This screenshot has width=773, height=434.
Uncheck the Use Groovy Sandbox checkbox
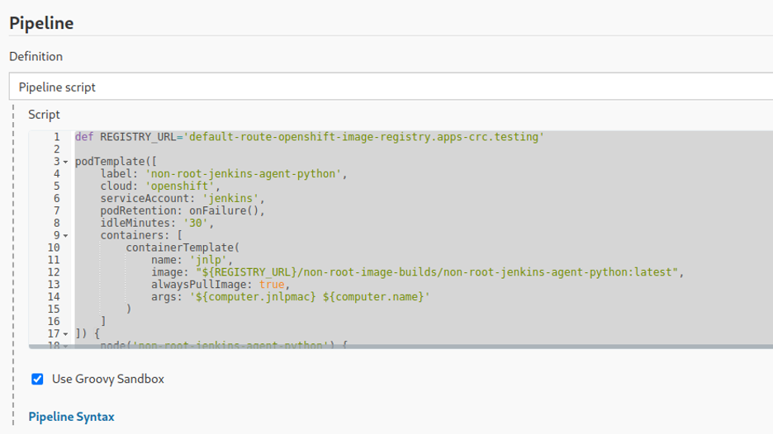37,380
